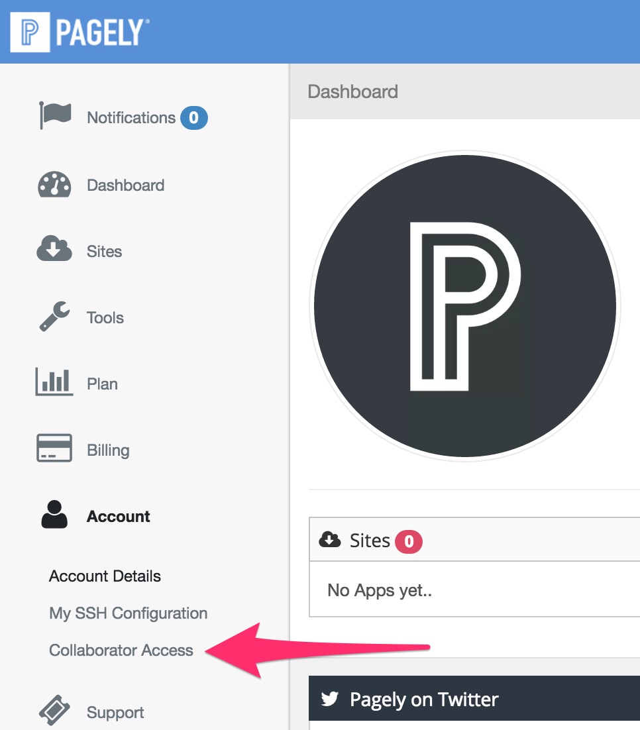
Task: Click the 'No Apps yet..' text
Action: [380, 590]
